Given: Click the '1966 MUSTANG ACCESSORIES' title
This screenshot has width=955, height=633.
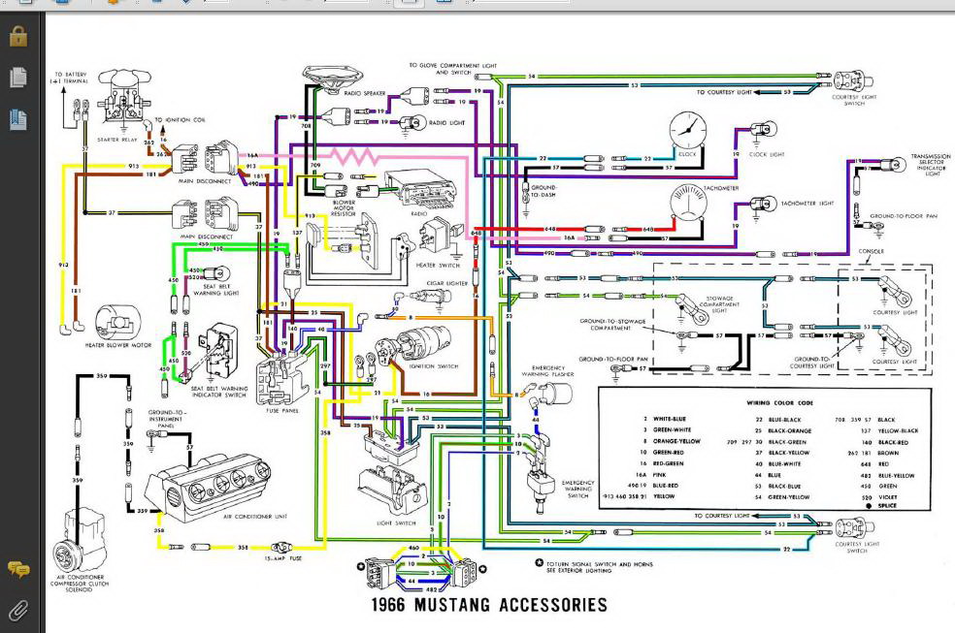Looking at the screenshot, I should [489, 605].
